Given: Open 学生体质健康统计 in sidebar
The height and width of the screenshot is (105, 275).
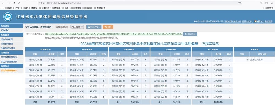Looking at the screenshot, I should tap(11, 71).
